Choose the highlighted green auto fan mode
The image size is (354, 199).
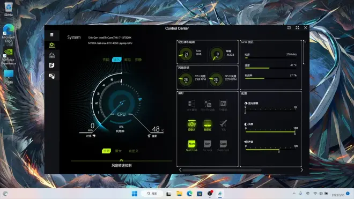(x=106, y=151)
